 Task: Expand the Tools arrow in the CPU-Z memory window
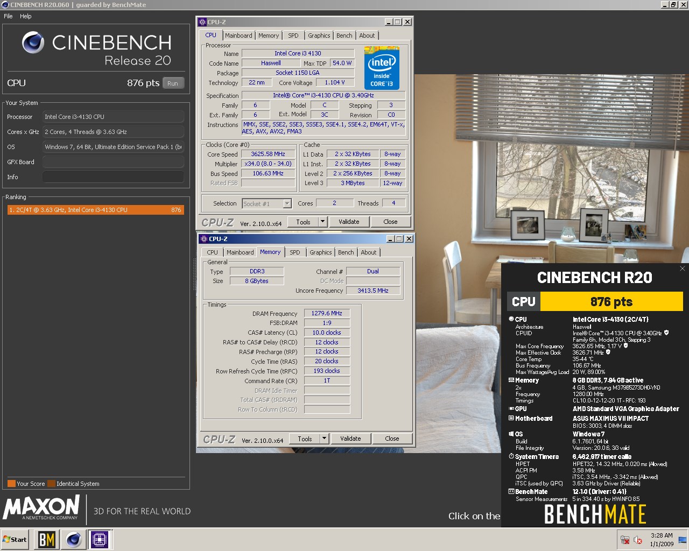pos(324,439)
